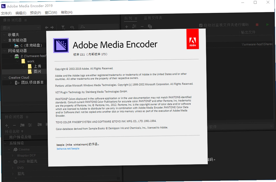
Task: Open the behance.net/beeple link
Action: click(x=68, y=148)
